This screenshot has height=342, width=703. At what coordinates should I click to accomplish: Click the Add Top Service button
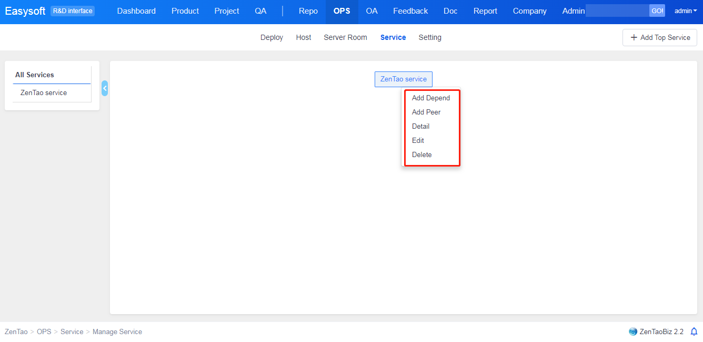click(x=660, y=38)
